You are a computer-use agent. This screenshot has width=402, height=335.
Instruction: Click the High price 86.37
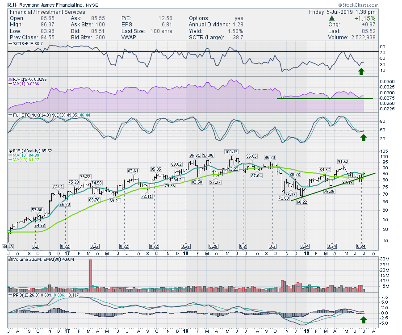47,25
